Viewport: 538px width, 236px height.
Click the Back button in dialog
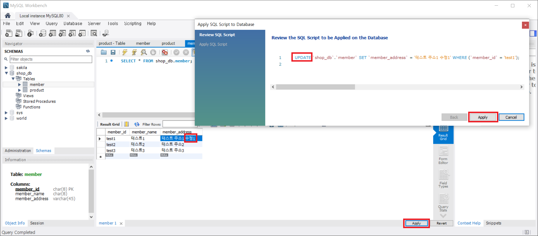point(454,117)
